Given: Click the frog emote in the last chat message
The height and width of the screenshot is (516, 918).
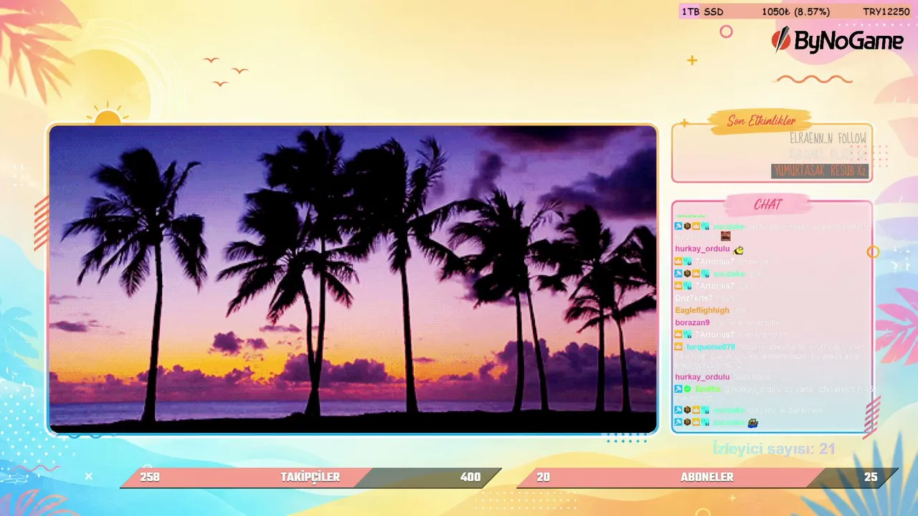Looking at the screenshot, I should pyautogui.click(x=753, y=423).
